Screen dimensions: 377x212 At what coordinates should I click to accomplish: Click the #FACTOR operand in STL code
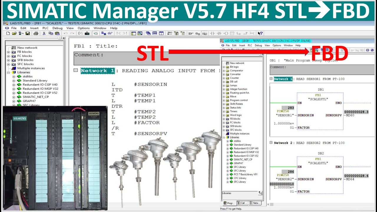(x=147, y=123)
